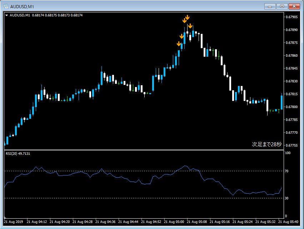The width and height of the screenshot is (304, 229).
Task: Click the RSI scale value 0
Action: pyautogui.click(x=286, y=216)
